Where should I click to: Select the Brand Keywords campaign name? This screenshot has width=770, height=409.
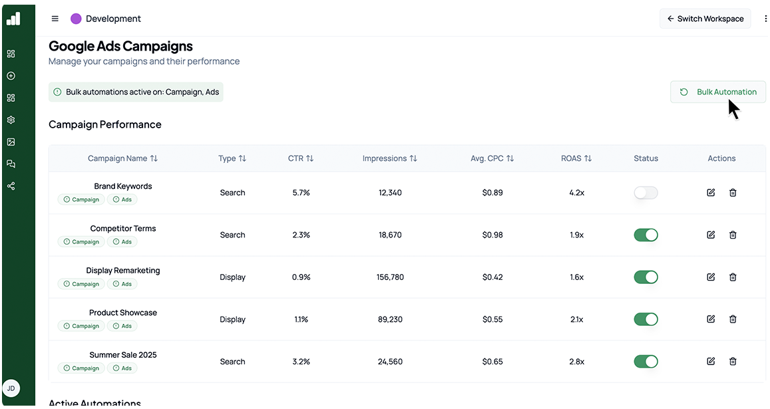(x=122, y=186)
